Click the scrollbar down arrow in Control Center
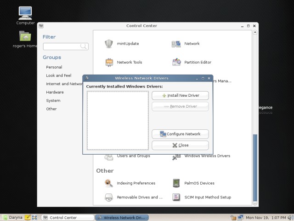Viewport: 294px width, 221px height. coord(255,204)
